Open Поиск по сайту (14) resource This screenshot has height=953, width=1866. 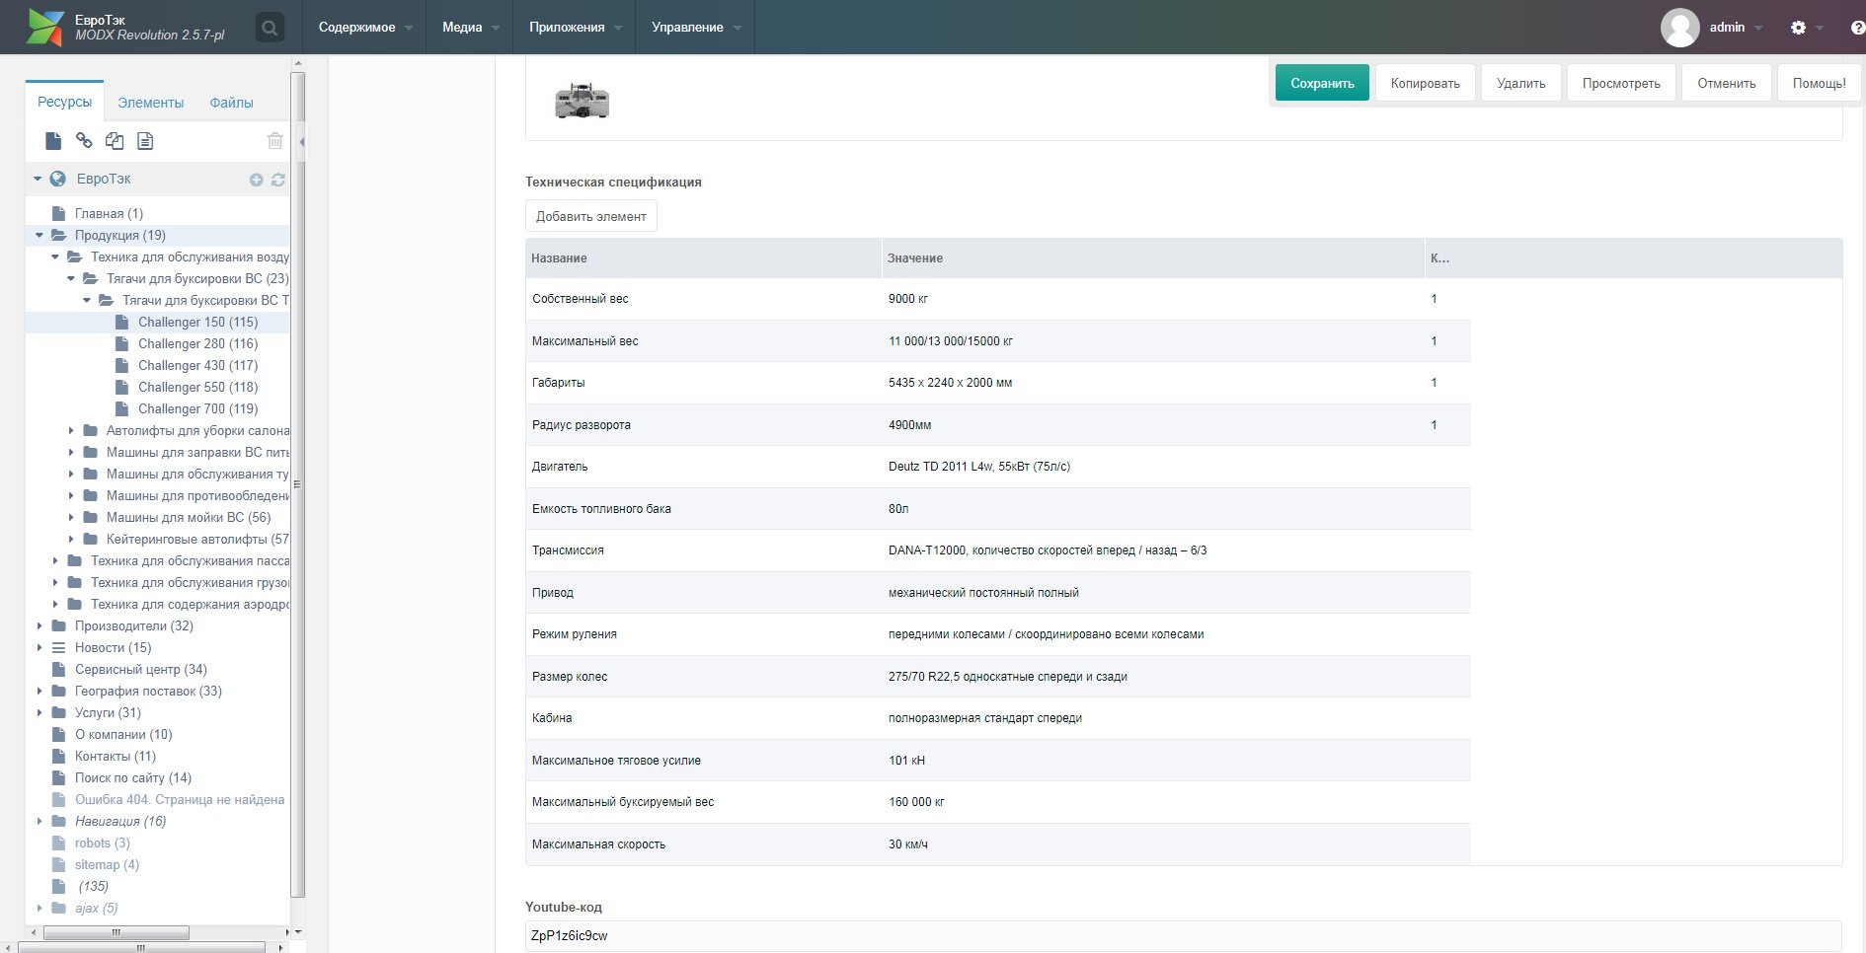click(x=133, y=777)
